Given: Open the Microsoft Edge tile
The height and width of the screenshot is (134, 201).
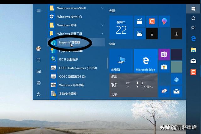Looking at the screenshot, I should (x=146, y=60).
